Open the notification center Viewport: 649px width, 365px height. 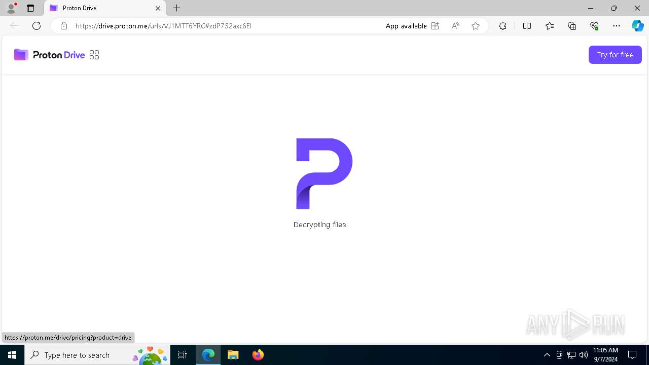click(x=632, y=355)
